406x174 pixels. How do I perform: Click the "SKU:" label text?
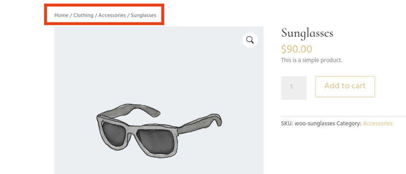pos(287,124)
